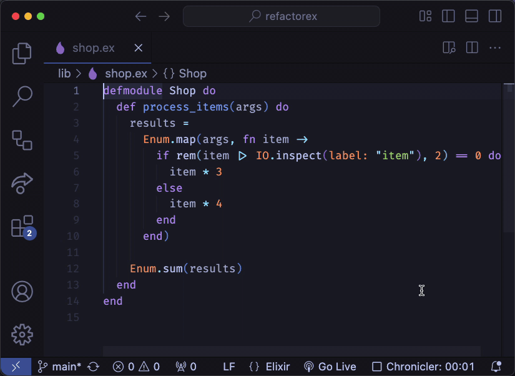Expand the lib folder breadcrumb

click(x=64, y=74)
